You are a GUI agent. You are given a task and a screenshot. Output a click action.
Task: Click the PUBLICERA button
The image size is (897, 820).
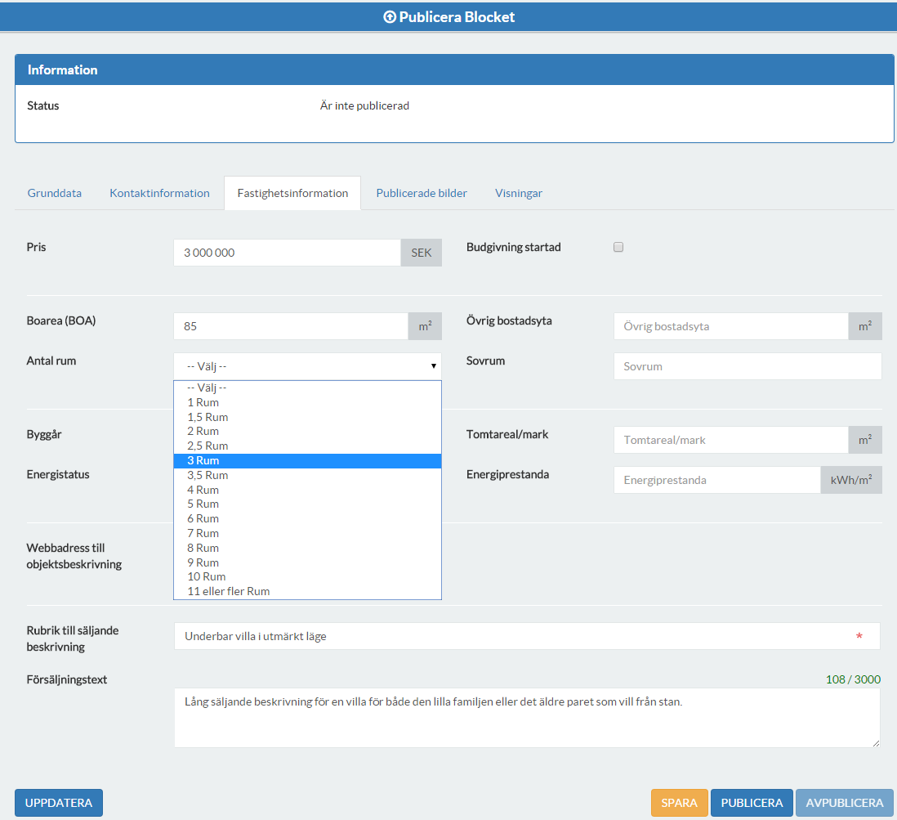pos(752,803)
